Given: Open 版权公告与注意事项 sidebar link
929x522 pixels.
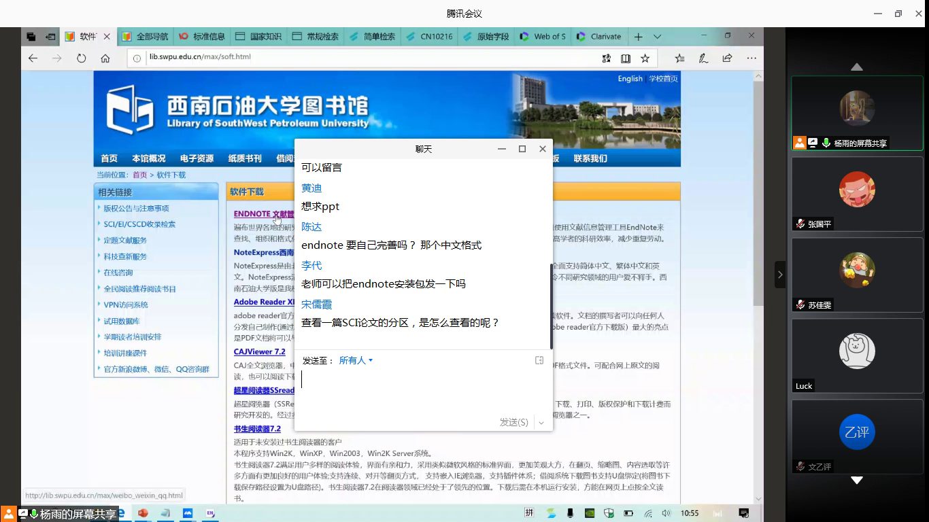Looking at the screenshot, I should [x=136, y=209].
